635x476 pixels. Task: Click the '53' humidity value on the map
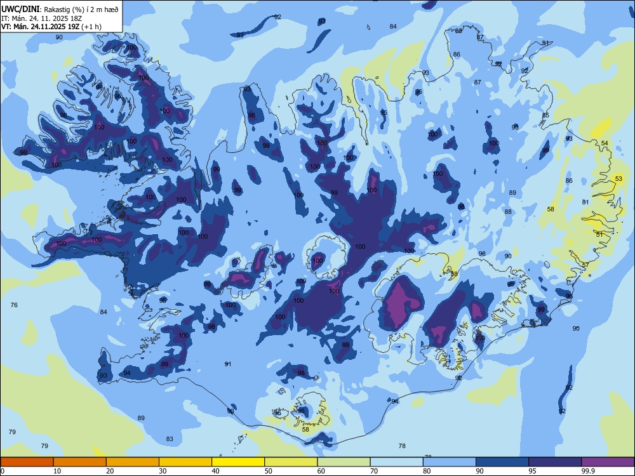pyautogui.click(x=618, y=178)
